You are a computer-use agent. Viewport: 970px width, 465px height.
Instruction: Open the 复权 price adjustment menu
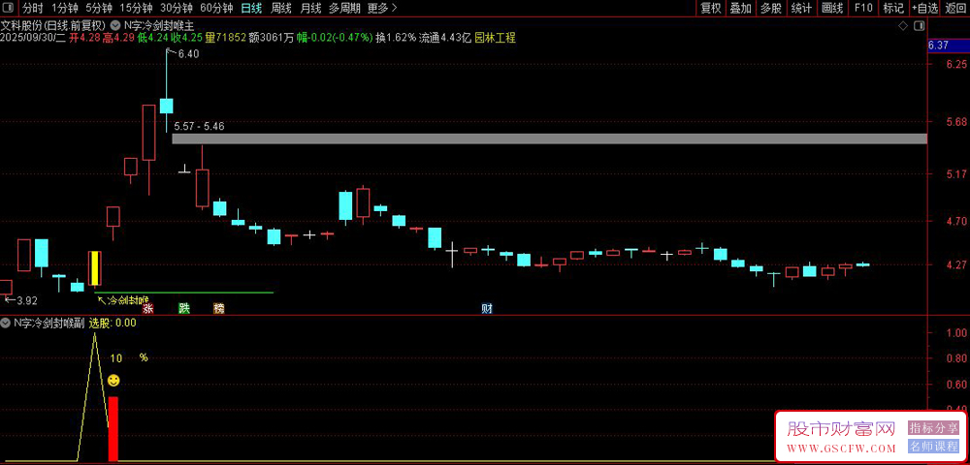click(x=711, y=8)
